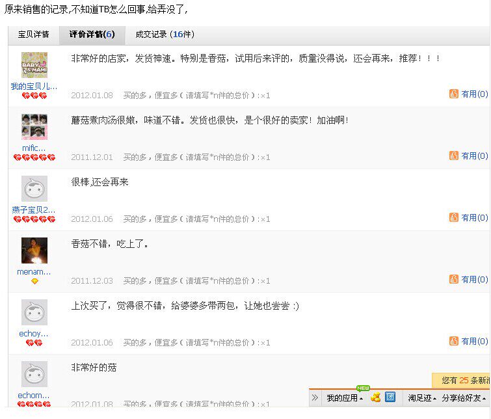Screen dimensions: 491x419
Task: Click red hearts rating under 燕子宝贝2
Action: click(34, 219)
